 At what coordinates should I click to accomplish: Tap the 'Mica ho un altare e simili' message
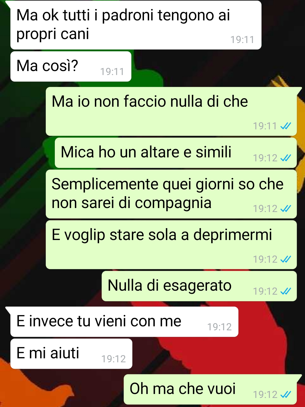click(x=176, y=153)
